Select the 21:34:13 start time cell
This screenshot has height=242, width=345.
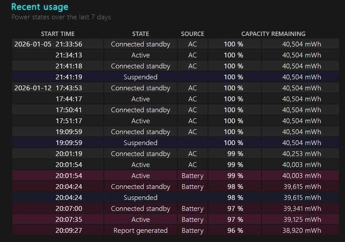coord(69,55)
